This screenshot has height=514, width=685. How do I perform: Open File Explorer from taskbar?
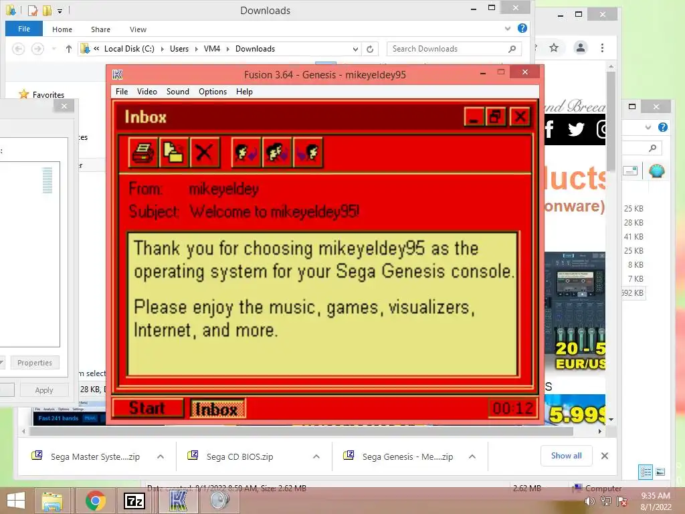tap(52, 501)
